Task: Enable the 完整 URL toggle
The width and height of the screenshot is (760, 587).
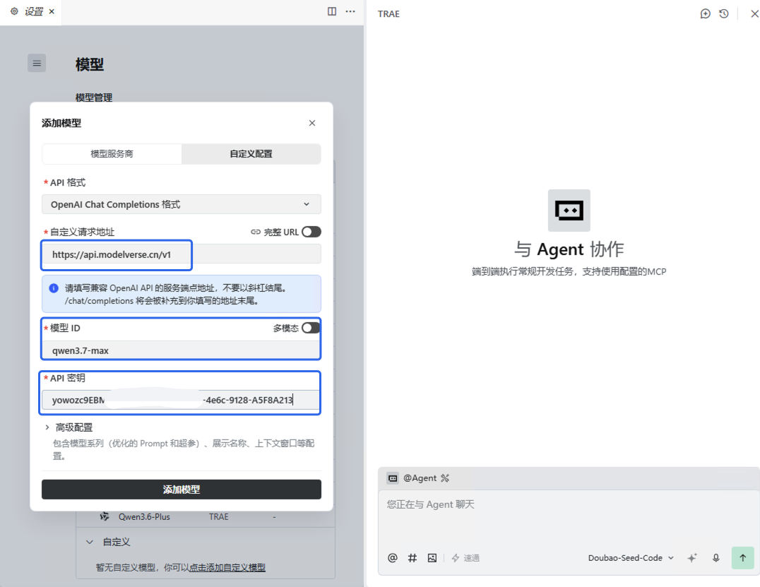Action: pos(311,232)
